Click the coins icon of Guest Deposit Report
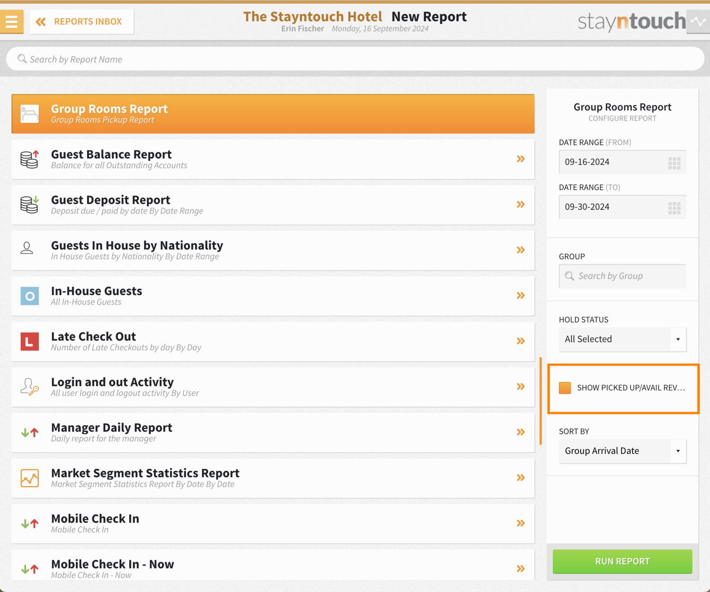The height and width of the screenshot is (592, 710). click(30, 205)
